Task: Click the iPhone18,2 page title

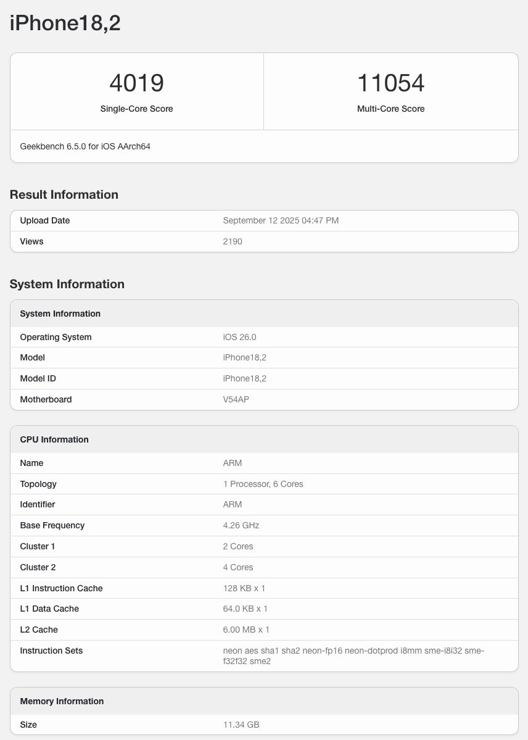Action: pos(65,23)
